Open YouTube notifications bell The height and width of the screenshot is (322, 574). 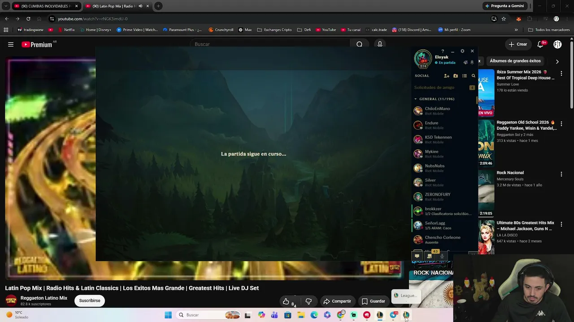pyautogui.click(x=540, y=44)
